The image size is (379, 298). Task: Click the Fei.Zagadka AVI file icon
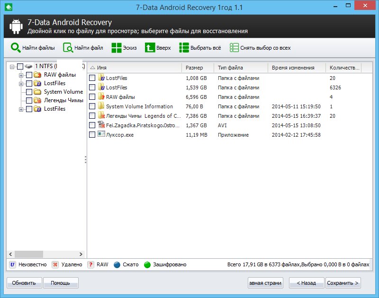101,125
